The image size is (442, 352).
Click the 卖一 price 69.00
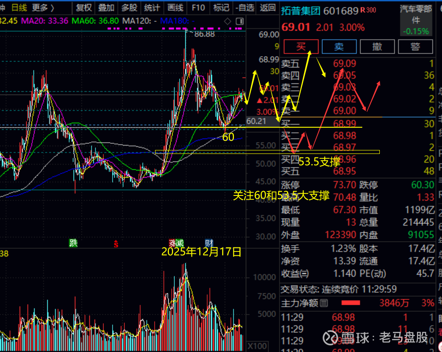tap(344, 111)
